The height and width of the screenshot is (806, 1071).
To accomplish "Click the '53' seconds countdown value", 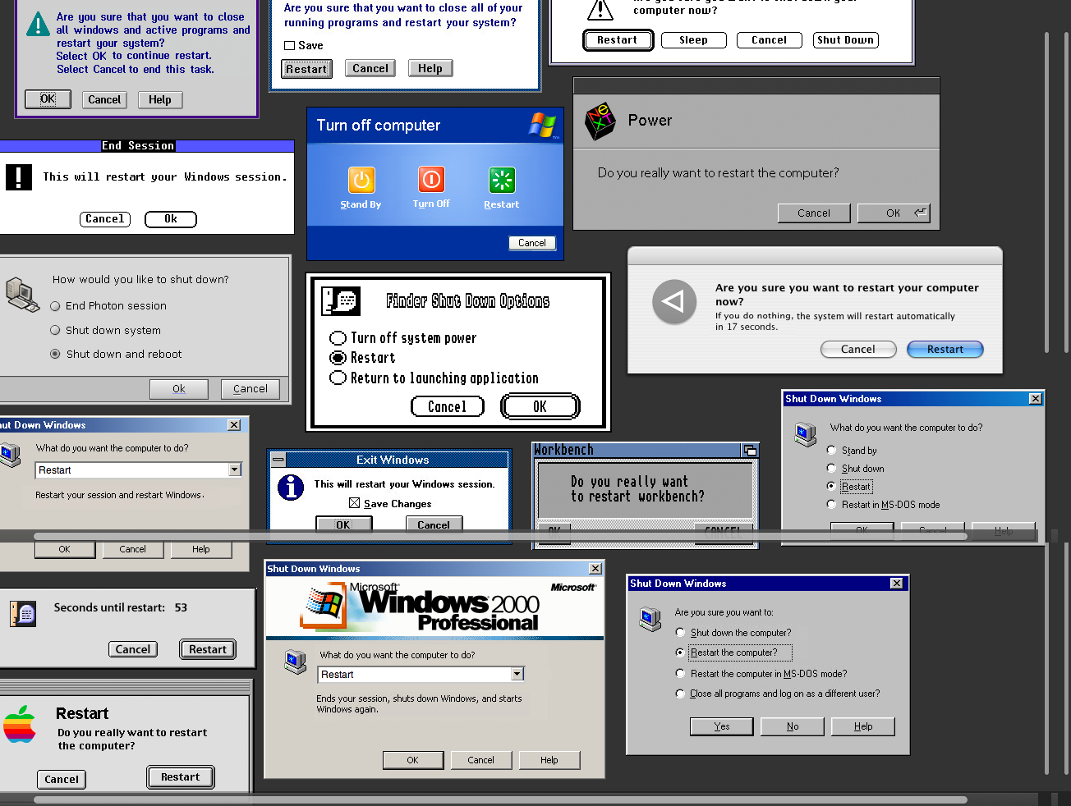I will 181,607.
